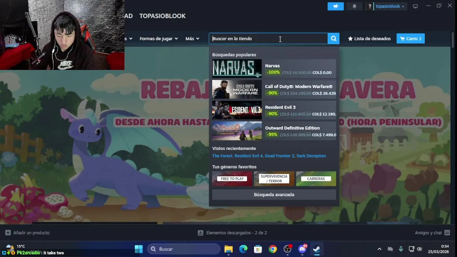
Task: Open the Carro shopping cart
Action: [411, 39]
